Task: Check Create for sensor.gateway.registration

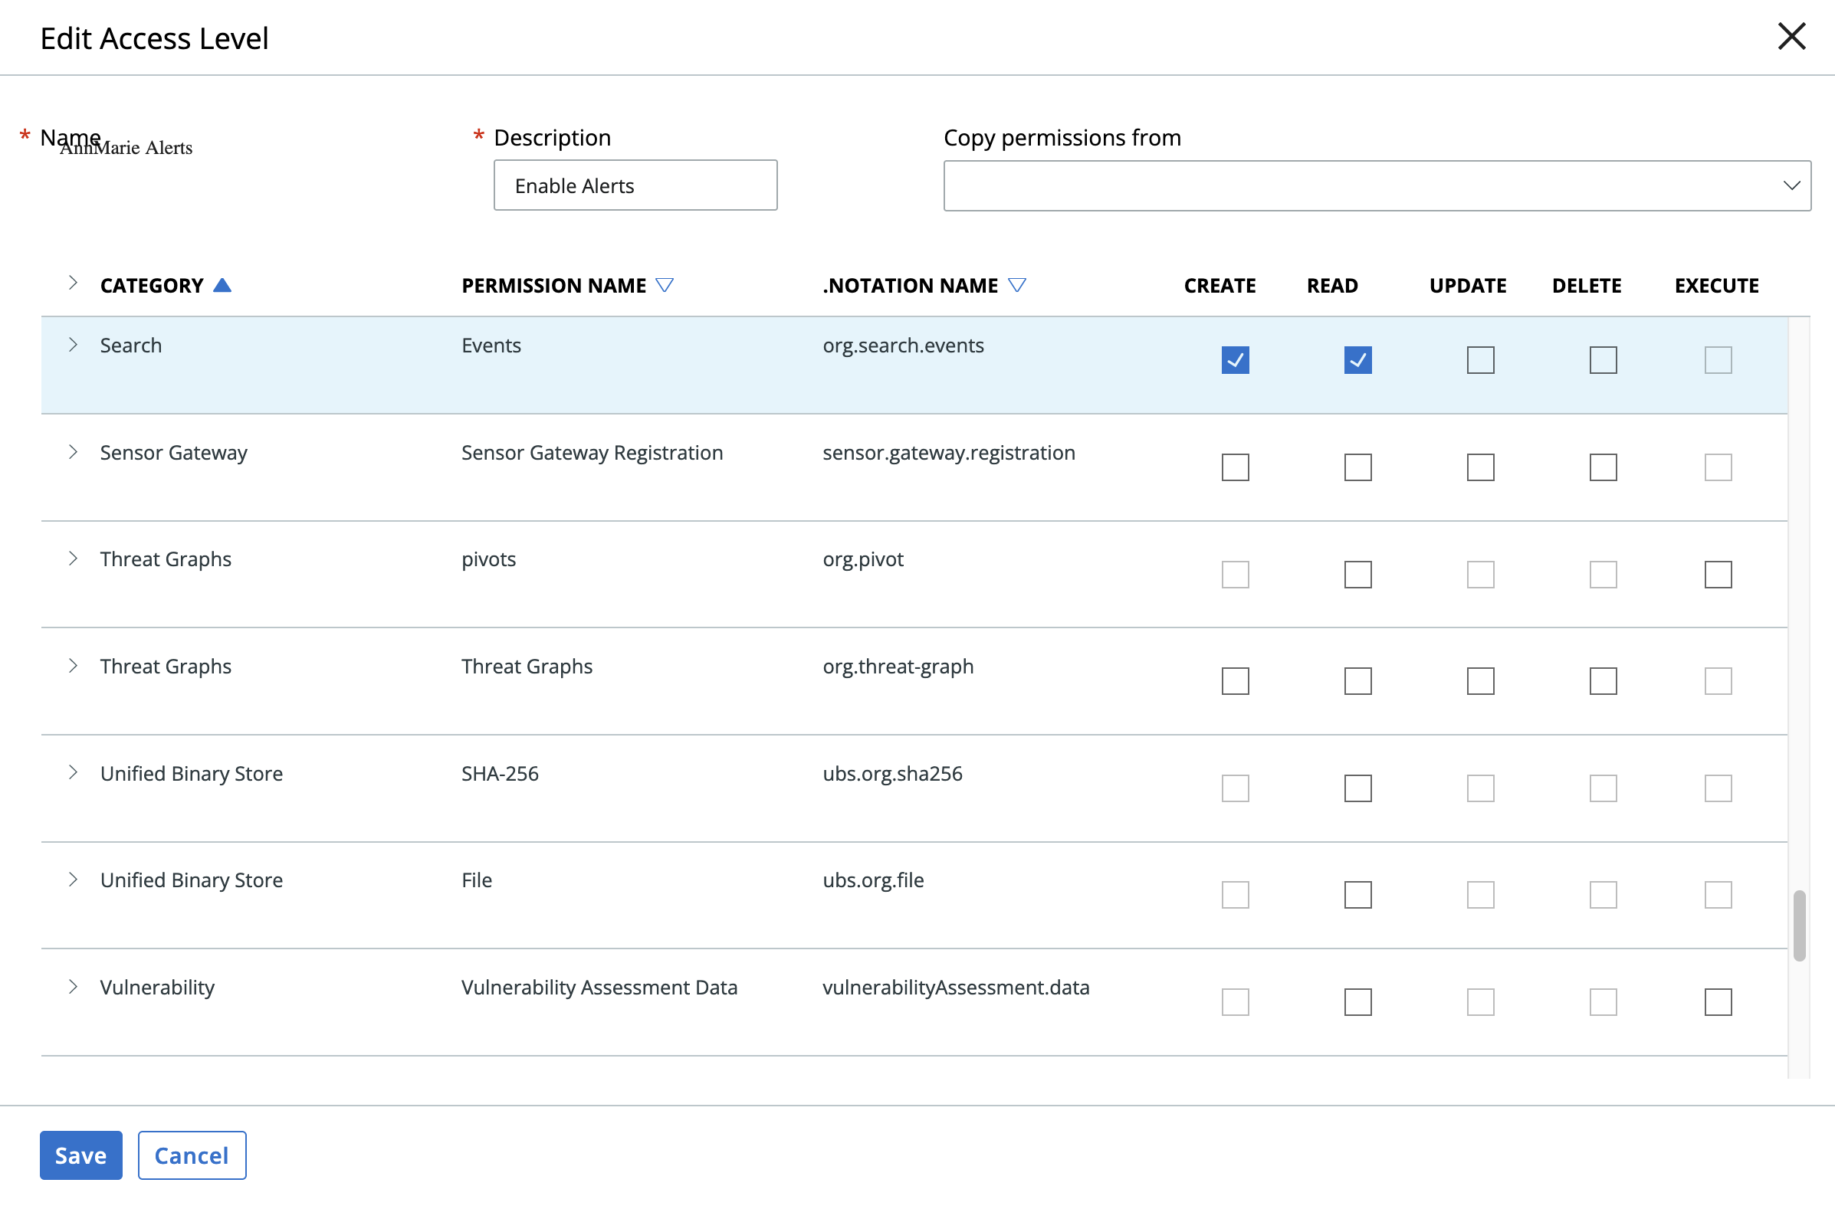Action: coord(1235,467)
